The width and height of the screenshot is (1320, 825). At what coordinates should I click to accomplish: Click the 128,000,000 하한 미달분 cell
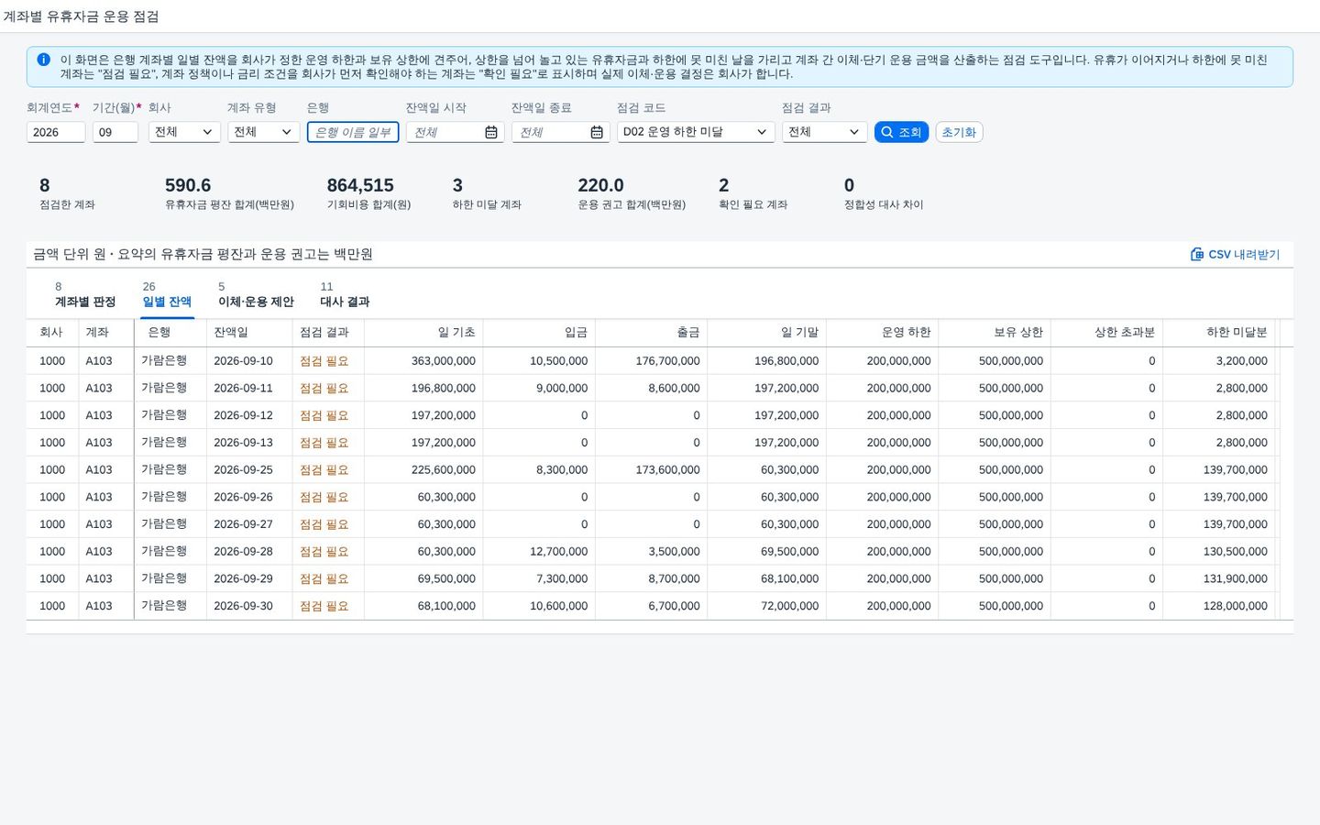pyautogui.click(x=1219, y=606)
